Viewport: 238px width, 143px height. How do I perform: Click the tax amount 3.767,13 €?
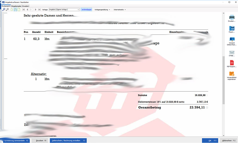pos(202,102)
